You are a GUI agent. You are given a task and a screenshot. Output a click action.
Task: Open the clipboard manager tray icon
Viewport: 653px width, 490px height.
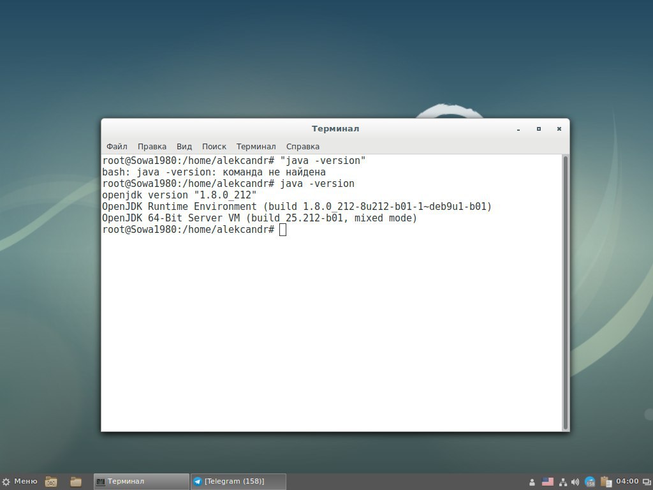(606, 482)
